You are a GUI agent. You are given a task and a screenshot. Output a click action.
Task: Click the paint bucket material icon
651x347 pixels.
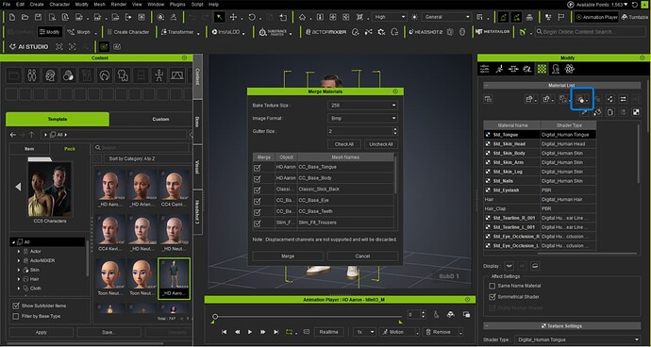pos(597,112)
